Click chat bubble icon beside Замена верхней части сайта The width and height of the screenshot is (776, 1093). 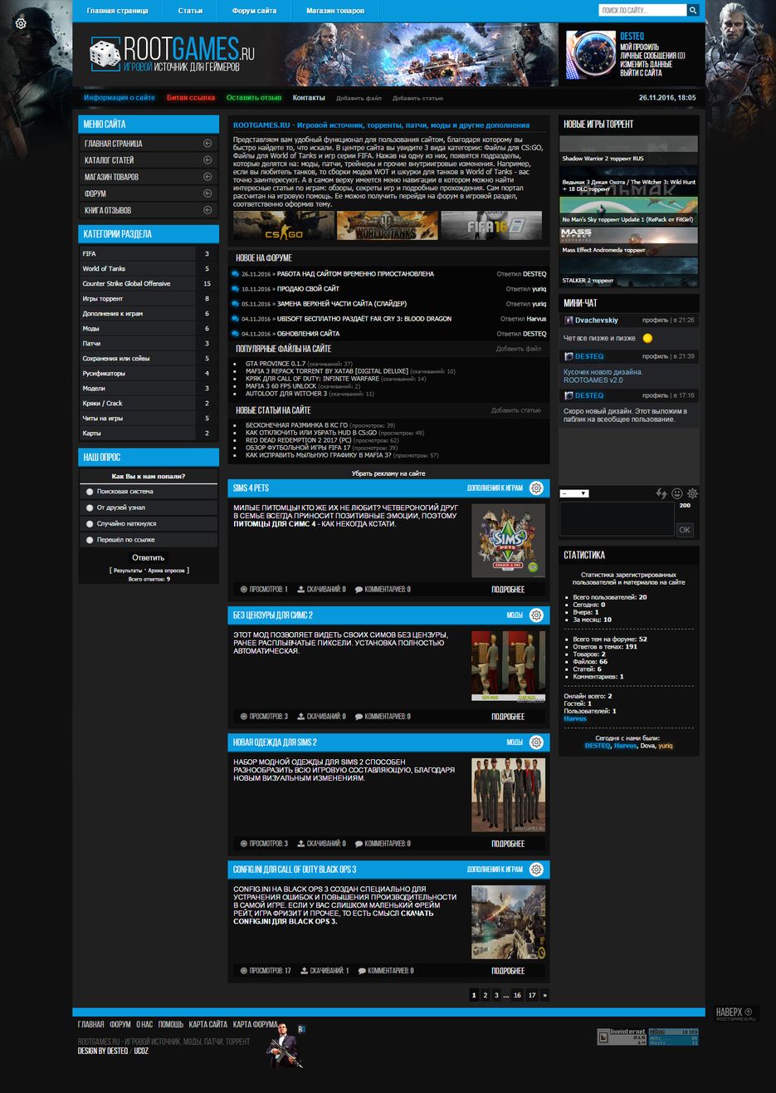coord(236,304)
